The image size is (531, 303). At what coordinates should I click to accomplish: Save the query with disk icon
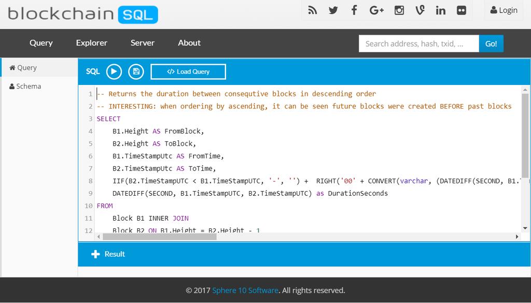[136, 71]
